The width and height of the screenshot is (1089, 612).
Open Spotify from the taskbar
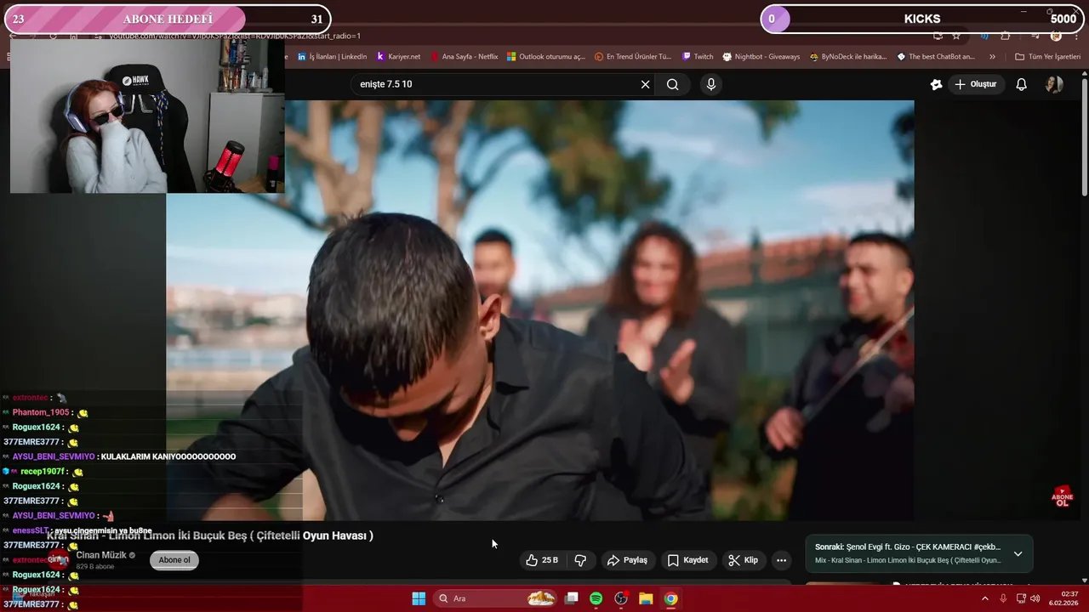tap(596, 598)
